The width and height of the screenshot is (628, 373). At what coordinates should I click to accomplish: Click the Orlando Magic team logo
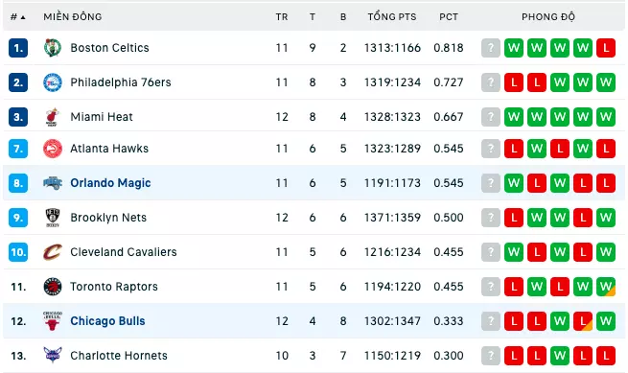(x=53, y=183)
